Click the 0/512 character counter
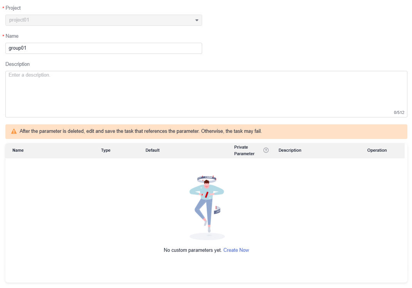 coord(399,113)
